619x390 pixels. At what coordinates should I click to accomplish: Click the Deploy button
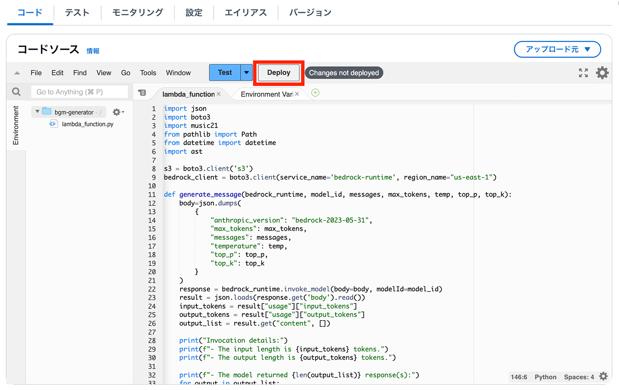[279, 73]
